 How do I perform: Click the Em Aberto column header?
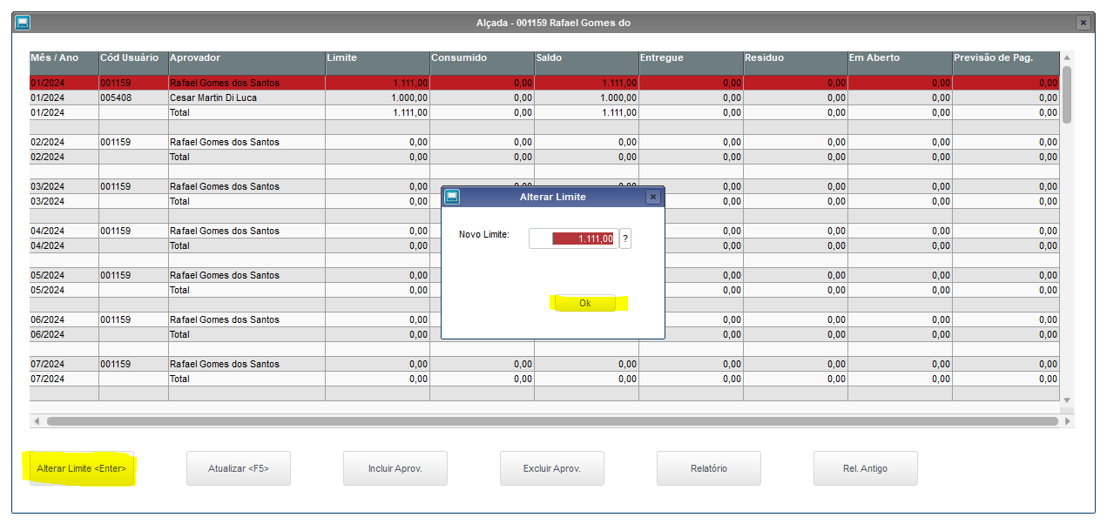tap(900, 63)
